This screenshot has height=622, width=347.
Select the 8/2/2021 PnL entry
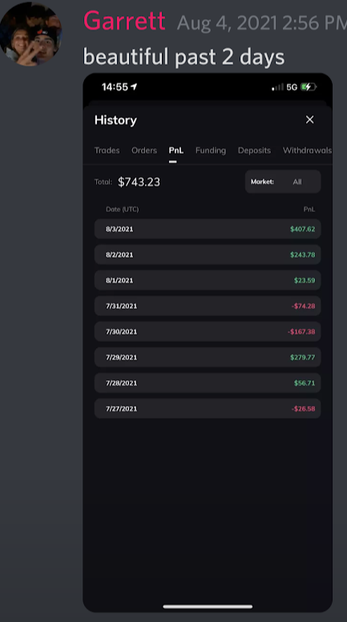208,255
